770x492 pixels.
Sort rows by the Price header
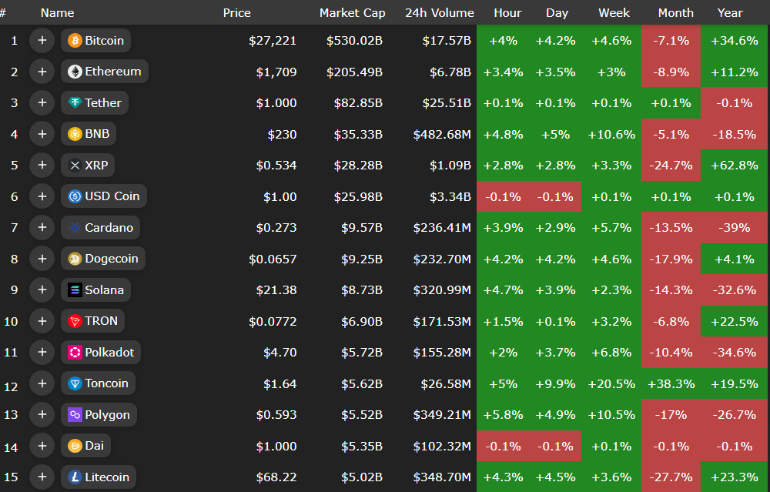(x=236, y=13)
